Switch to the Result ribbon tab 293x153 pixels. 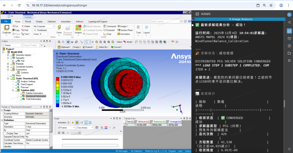(x=28, y=21)
